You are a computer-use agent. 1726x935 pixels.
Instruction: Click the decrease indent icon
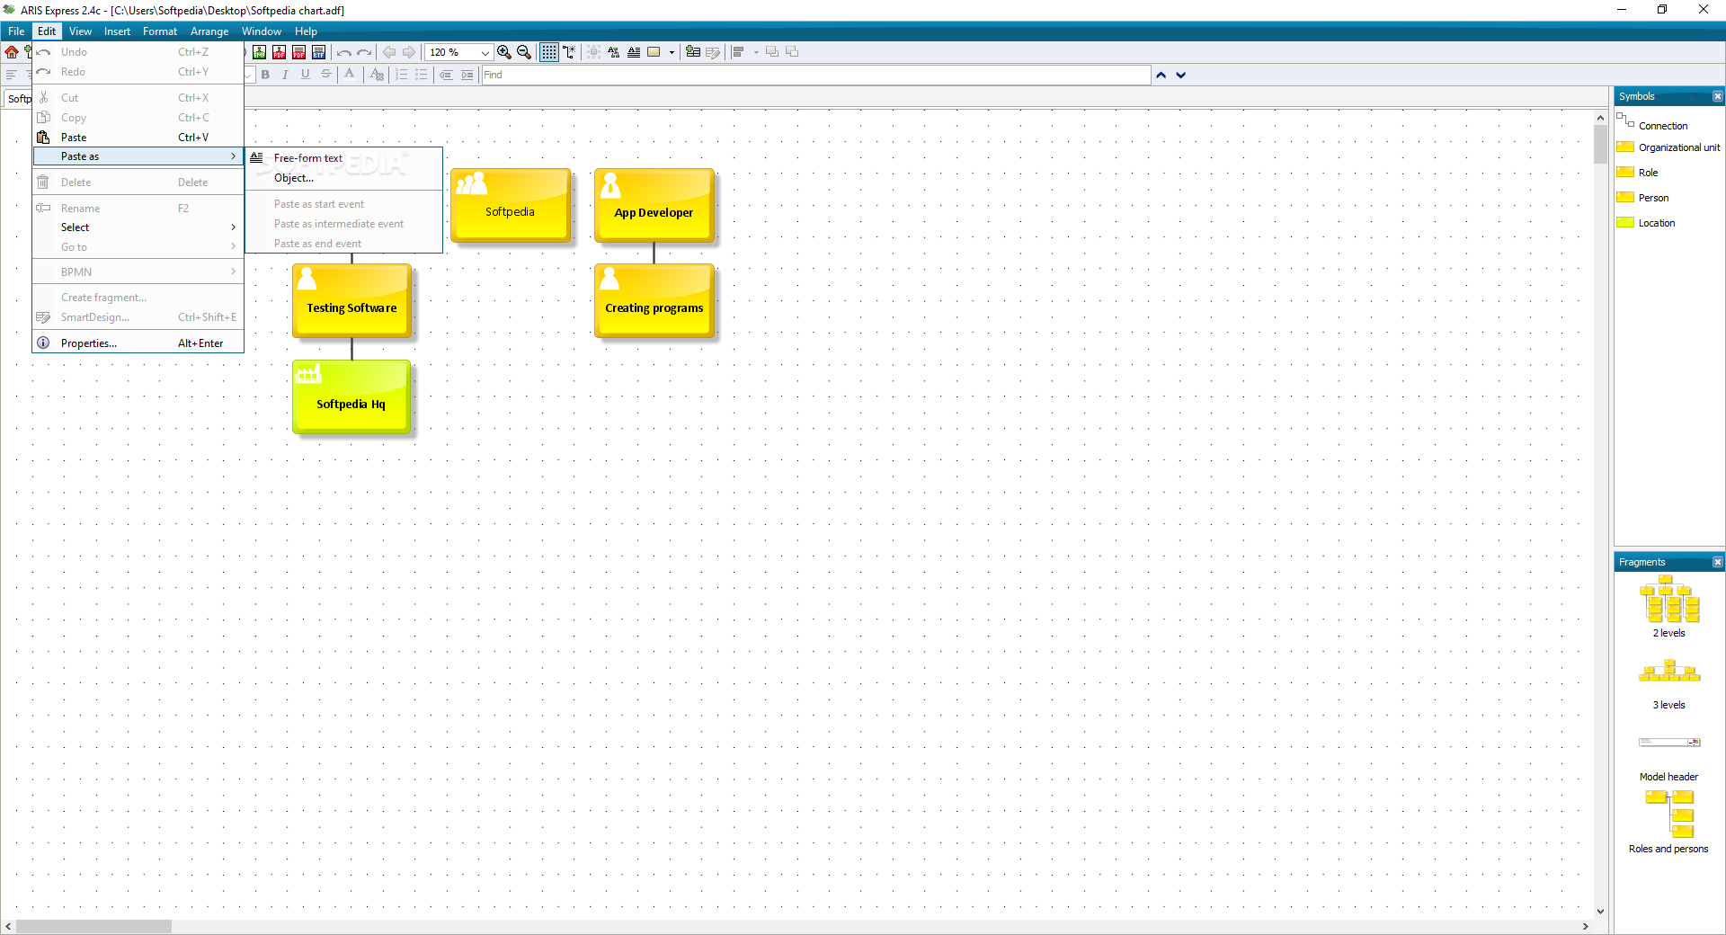446,75
